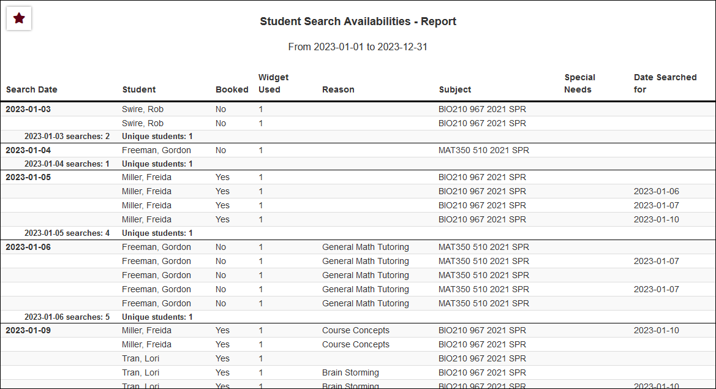Click the Reason column header
716x389 pixels.
(x=338, y=89)
